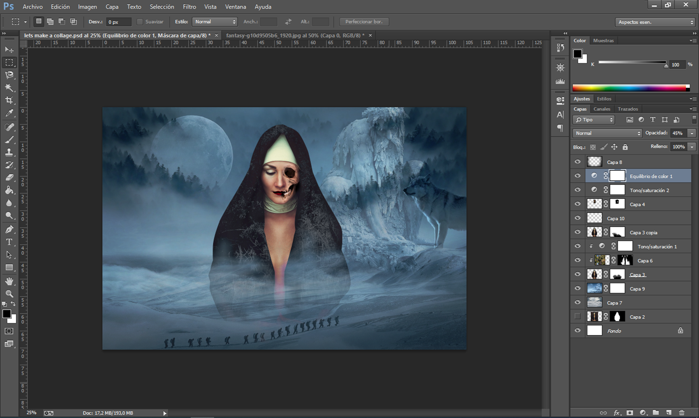The width and height of the screenshot is (699, 418).
Task: Switch to the Trazados tab
Action: pyautogui.click(x=628, y=109)
